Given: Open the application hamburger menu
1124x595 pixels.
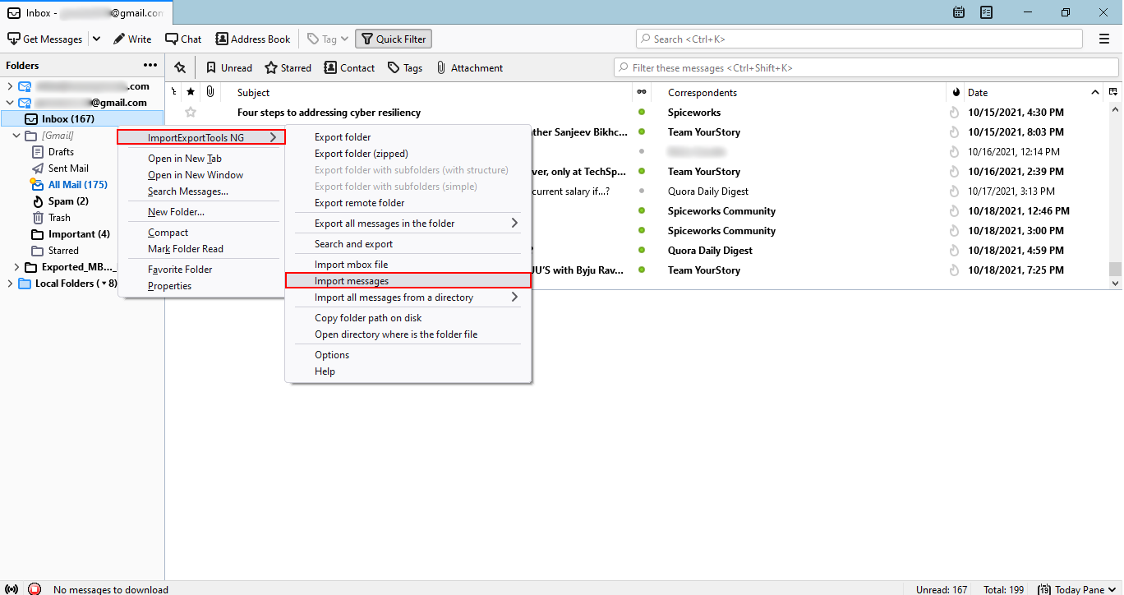Looking at the screenshot, I should 1103,39.
